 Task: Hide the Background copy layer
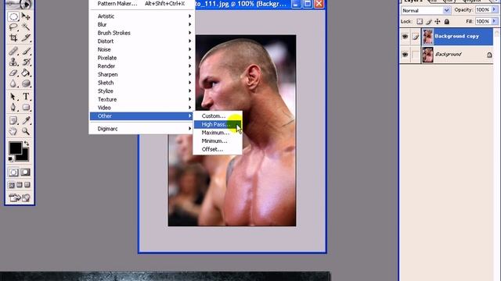405,37
